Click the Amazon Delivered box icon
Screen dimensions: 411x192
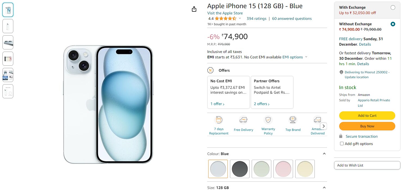point(317,120)
